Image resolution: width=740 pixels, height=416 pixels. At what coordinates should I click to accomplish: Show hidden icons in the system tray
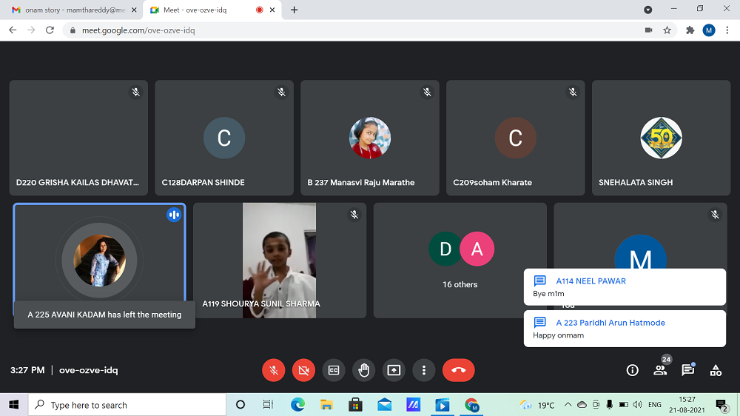tap(568, 405)
